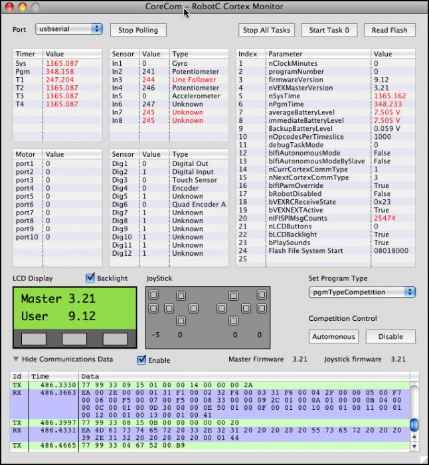Select the T1 timer value 247.204
This screenshot has width=429, height=465.
click(x=60, y=80)
